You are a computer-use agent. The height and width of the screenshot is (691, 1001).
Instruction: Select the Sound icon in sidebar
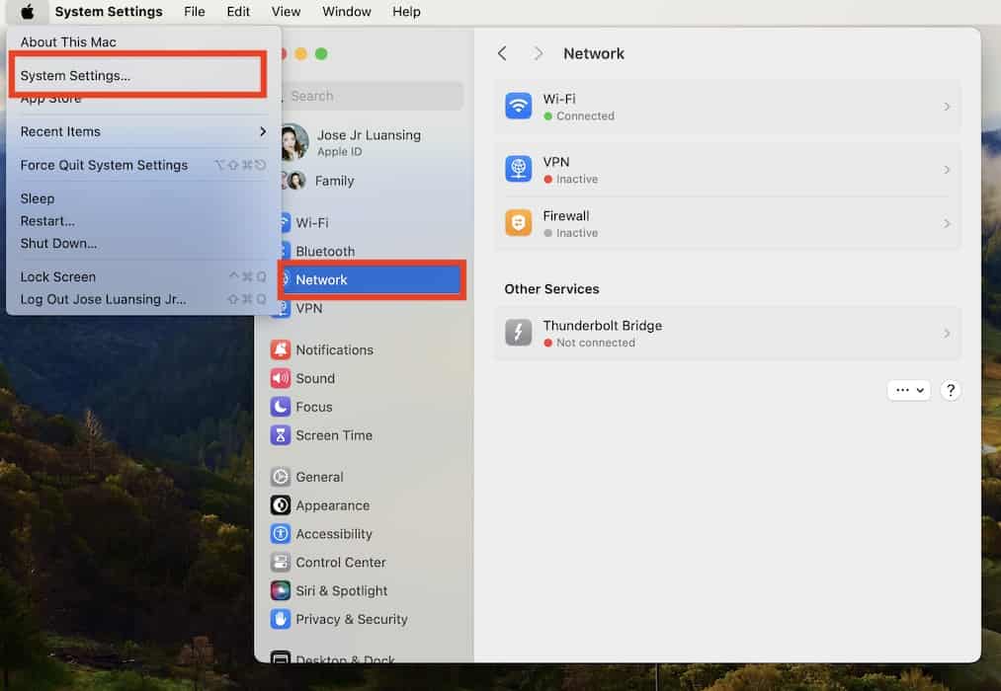coord(281,378)
